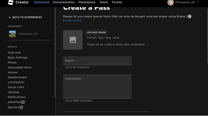The height and width of the screenshot is (117, 208).
Task: Open Access in the sidebar
Action: [x=12, y=72]
